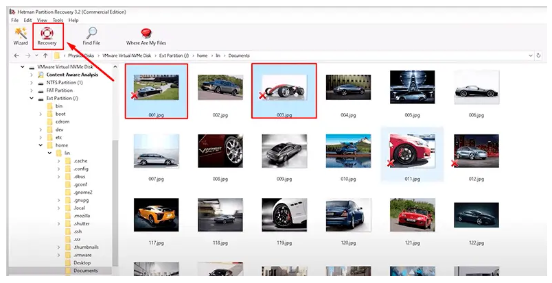Select the deleted 012.jpg thumbnail
Screen dimensions: 552x283
click(x=476, y=151)
